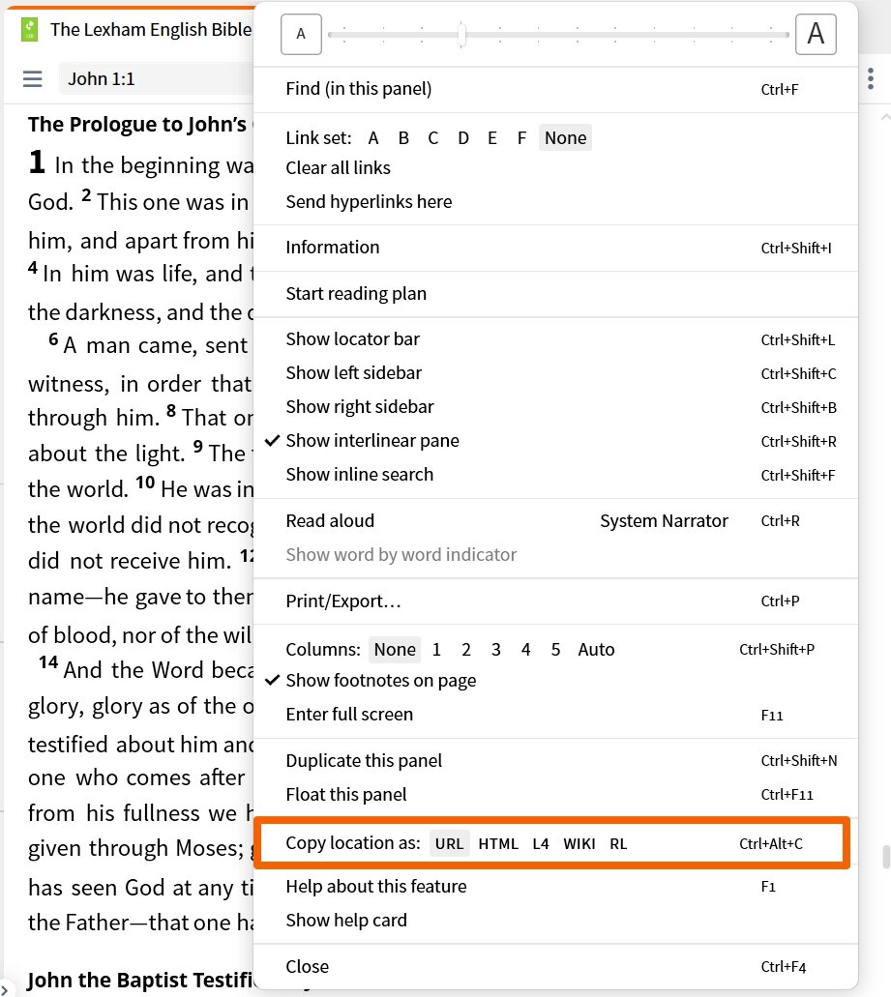This screenshot has width=891, height=997.
Task: Click the green Lexham English Bible book icon
Action: (x=29, y=29)
